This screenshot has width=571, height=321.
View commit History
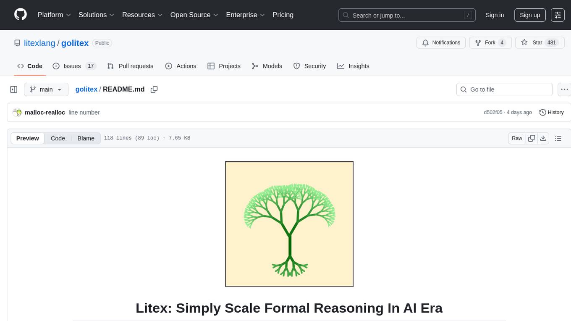(x=551, y=113)
